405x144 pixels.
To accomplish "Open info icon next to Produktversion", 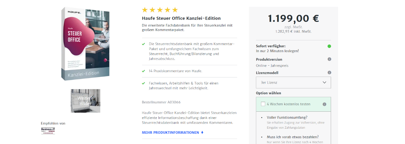I will click(x=329, y=59).
